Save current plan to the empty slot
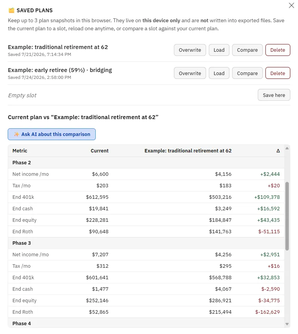The height and width of the screenshot is (334, 298). pyautogui.click(x=274, y=95)
